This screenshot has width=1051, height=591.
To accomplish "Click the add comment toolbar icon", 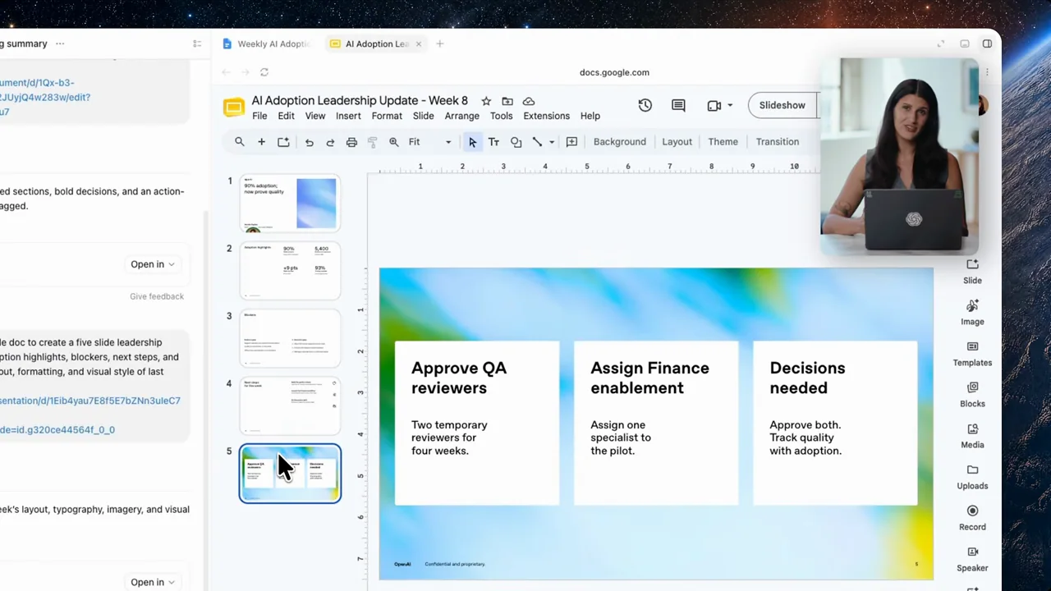I will pyautogui.click(x=572, y=142).
